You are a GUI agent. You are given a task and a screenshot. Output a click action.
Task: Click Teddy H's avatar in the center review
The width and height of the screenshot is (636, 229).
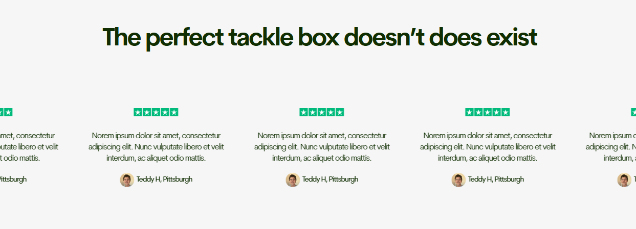pos(293,180)
